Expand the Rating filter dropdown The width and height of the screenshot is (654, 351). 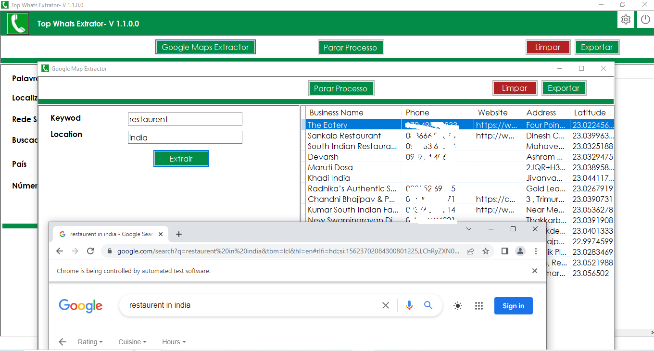coord(90,342)
